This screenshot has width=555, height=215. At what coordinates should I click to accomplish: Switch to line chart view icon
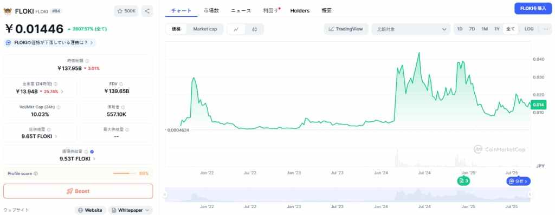click(x=236, y=29)
